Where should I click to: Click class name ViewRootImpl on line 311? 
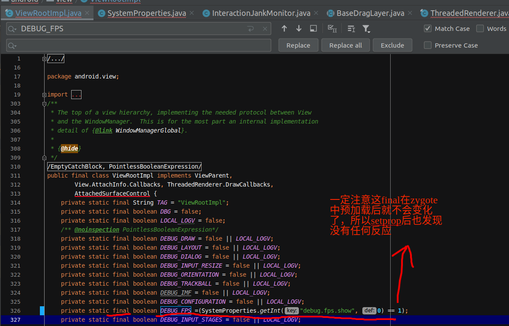point(133,176)
